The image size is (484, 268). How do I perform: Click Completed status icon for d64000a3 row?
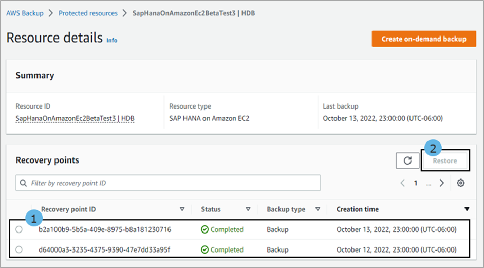[204, 249]
